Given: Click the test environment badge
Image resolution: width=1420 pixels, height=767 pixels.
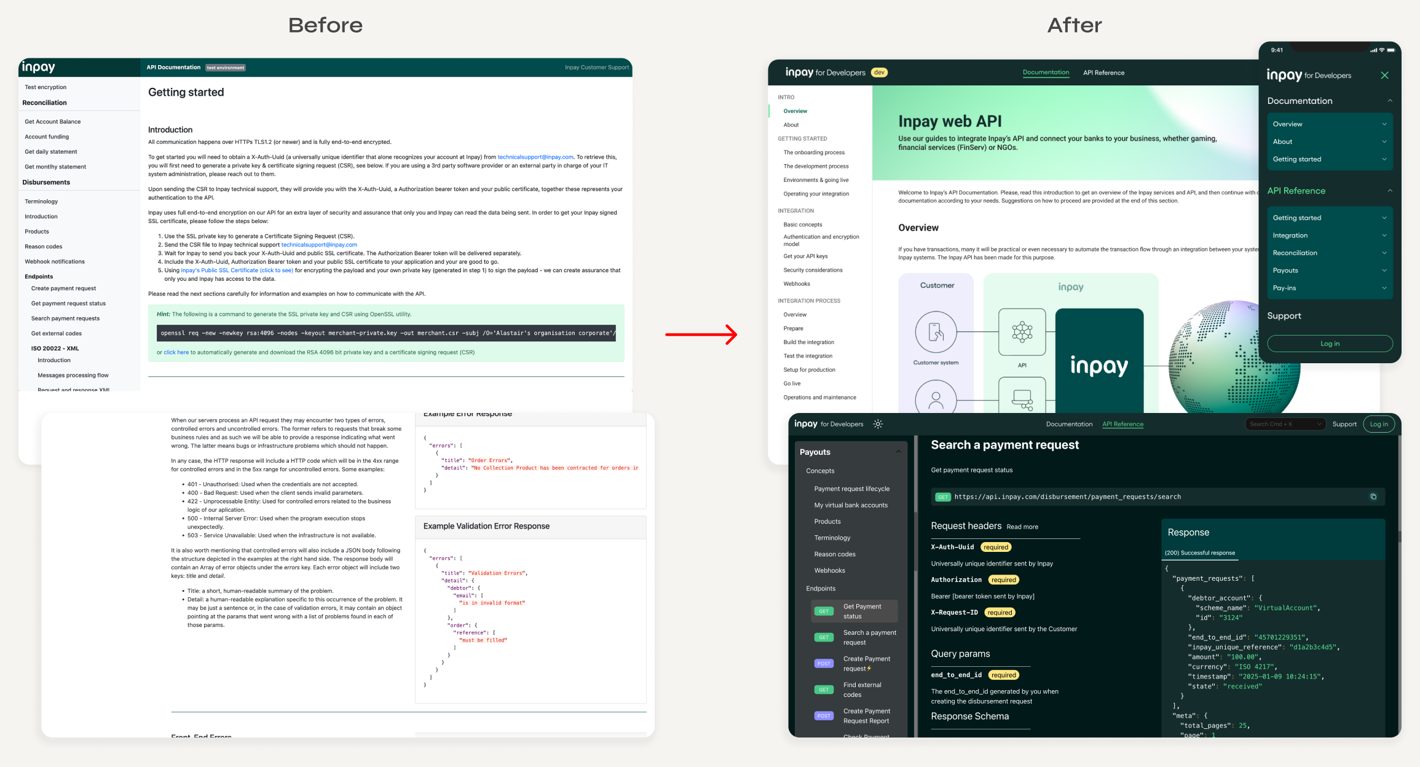Looking at the screenshot, I should click(x=225, y=68).
